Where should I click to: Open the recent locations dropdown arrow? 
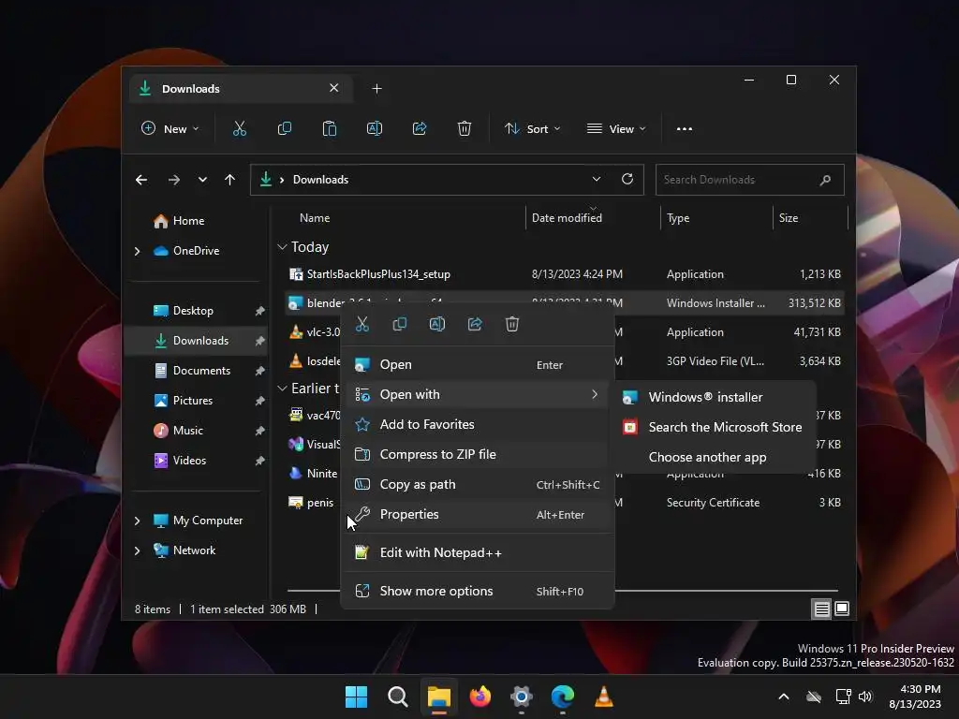tap(202, 180)
